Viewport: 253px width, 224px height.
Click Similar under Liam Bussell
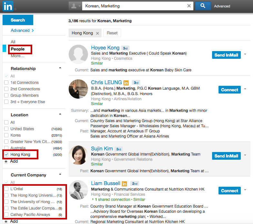pos(139,200)
